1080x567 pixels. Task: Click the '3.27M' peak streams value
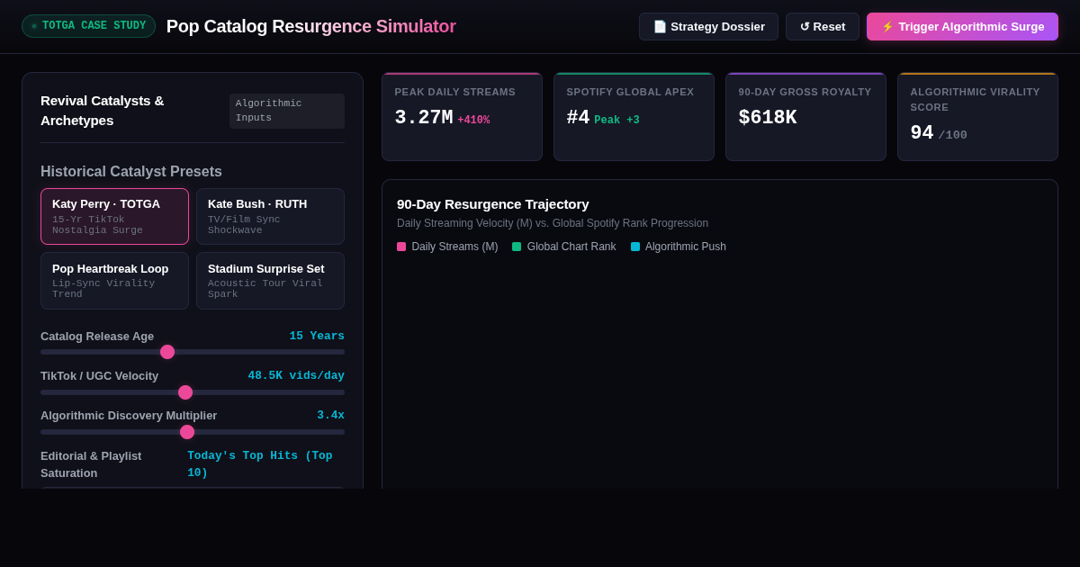(424, 118)
